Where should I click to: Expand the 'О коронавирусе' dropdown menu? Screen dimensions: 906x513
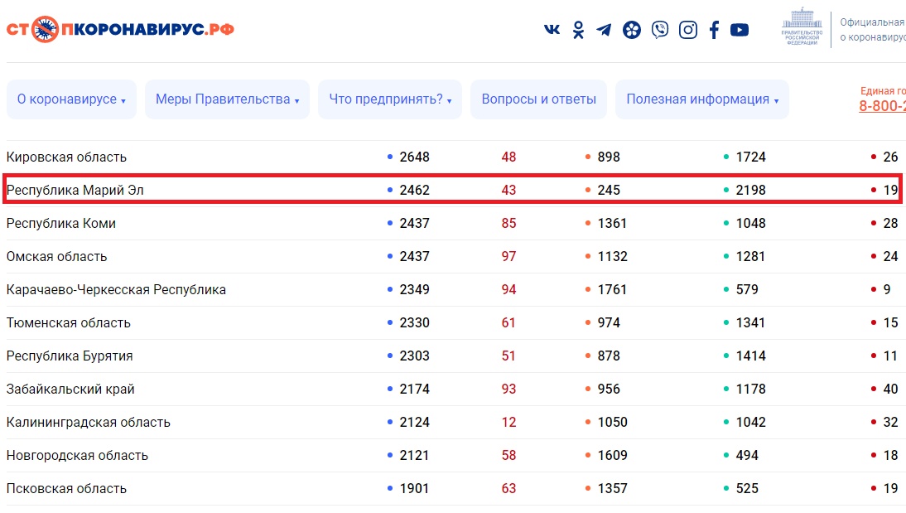click(71, 99)
